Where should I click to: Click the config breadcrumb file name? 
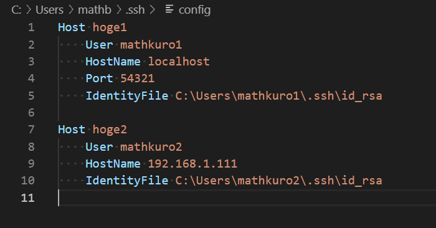(194, 11)
